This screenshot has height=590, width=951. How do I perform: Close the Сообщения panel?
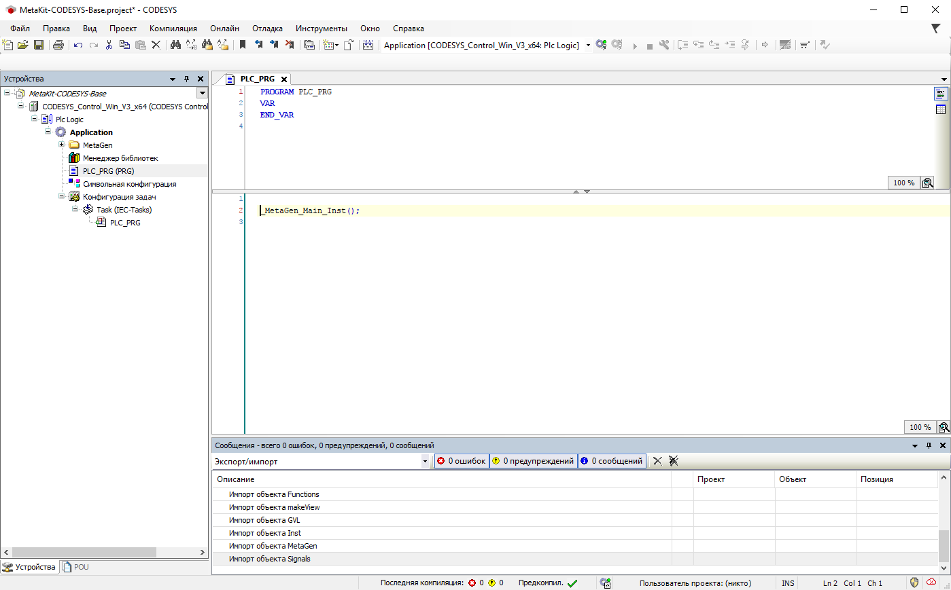point(943,445)
